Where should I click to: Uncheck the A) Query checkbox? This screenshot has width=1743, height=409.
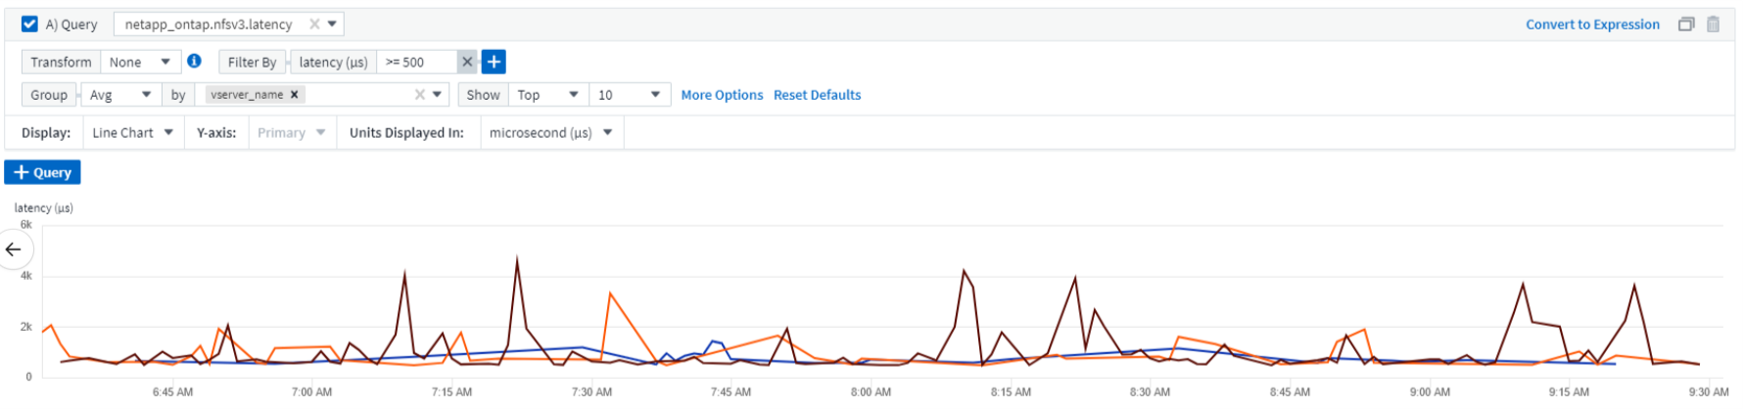coord(29,24)
